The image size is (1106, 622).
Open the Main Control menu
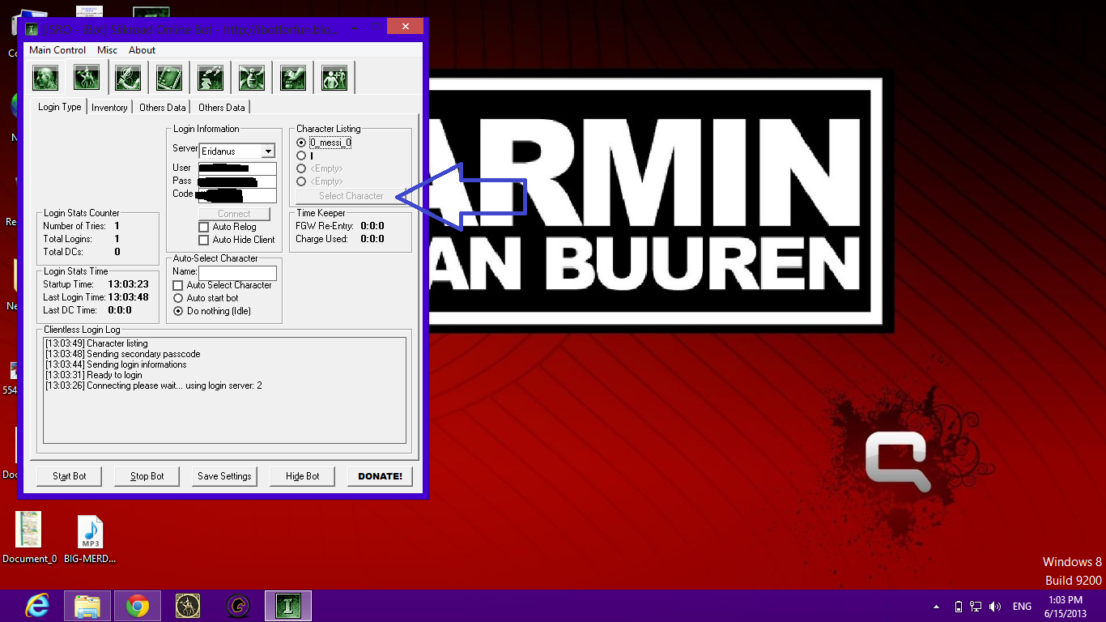(x=57, y=50)
